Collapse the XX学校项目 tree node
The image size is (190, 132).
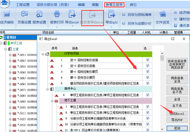(43, 54)
